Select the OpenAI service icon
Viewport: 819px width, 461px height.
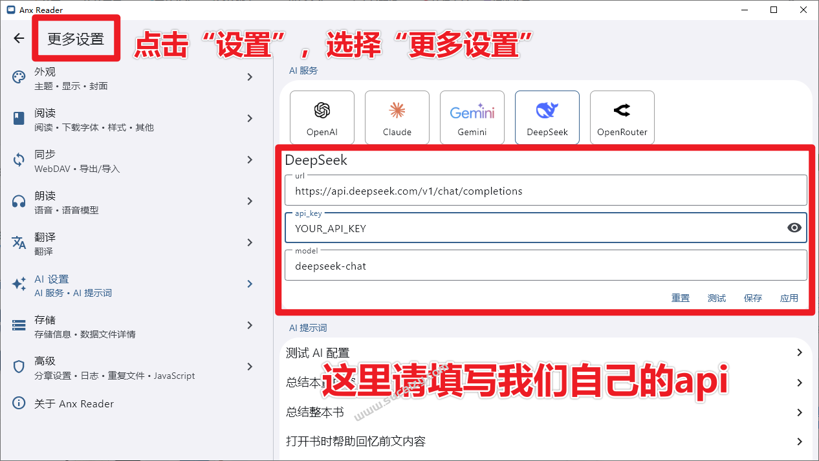[x=322, y=117]
